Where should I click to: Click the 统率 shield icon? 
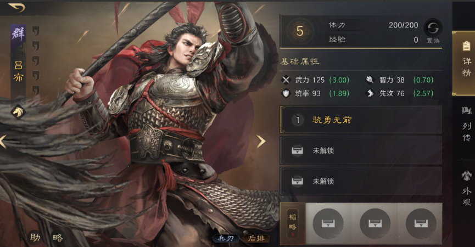(x=286, y=93)
